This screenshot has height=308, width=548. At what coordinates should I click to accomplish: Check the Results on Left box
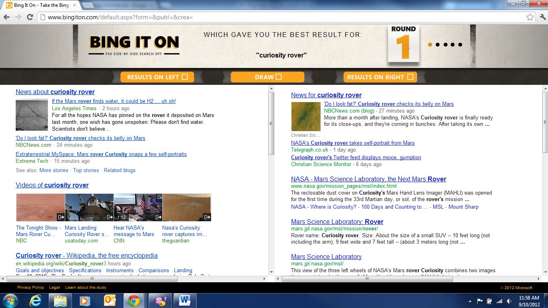[185, 77]
